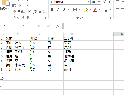Toggle Underline formatting

pyautogui.click(x=64, y=10)
